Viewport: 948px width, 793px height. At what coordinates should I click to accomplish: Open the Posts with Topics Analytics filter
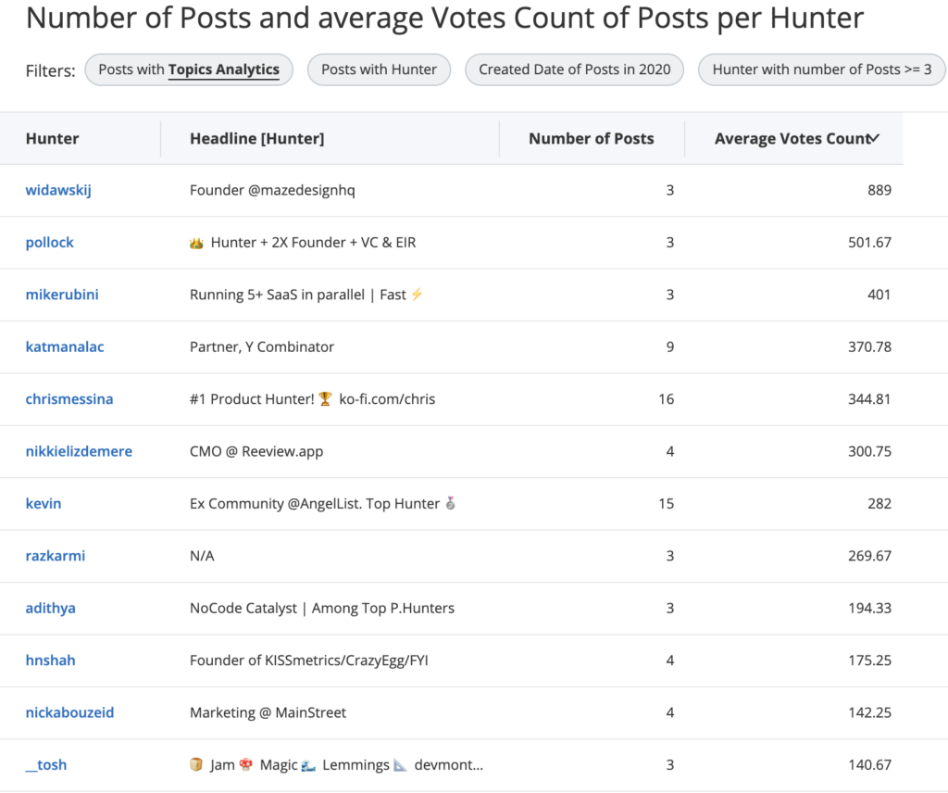click(189, 69)
